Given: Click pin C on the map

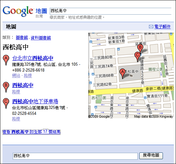Looking at the screenshot, I should [137, 57].
